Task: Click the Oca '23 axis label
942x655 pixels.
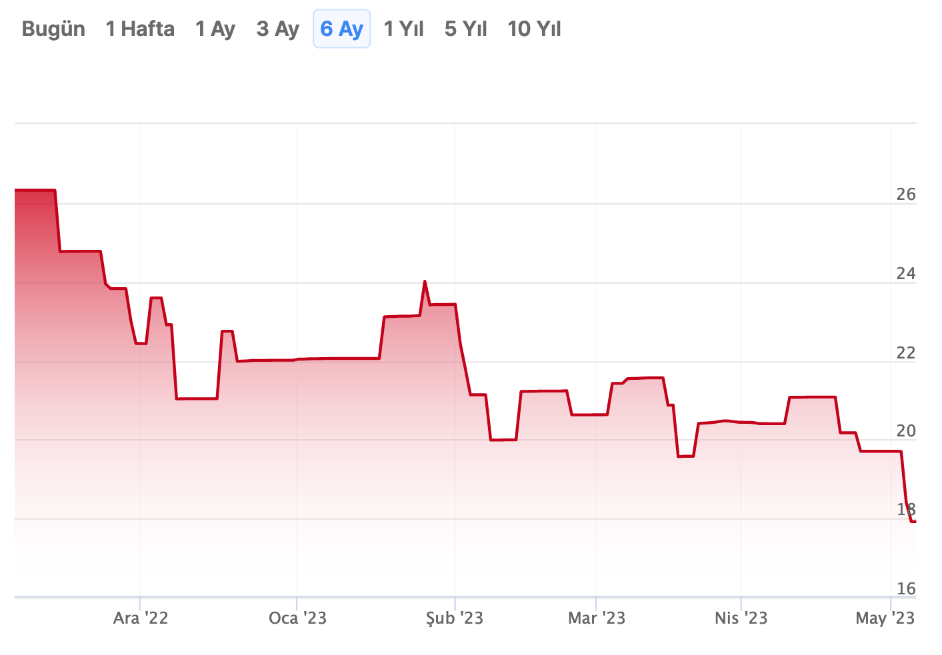Action: pyautogui.click(x=297, y=618)
